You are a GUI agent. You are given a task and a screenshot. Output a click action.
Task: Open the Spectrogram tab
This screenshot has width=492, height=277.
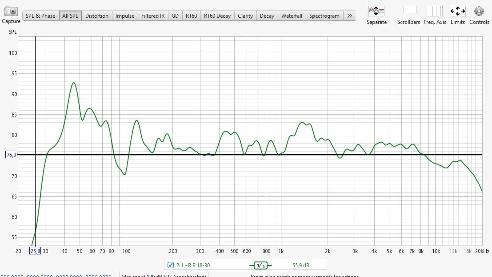[x=324, y=16]
